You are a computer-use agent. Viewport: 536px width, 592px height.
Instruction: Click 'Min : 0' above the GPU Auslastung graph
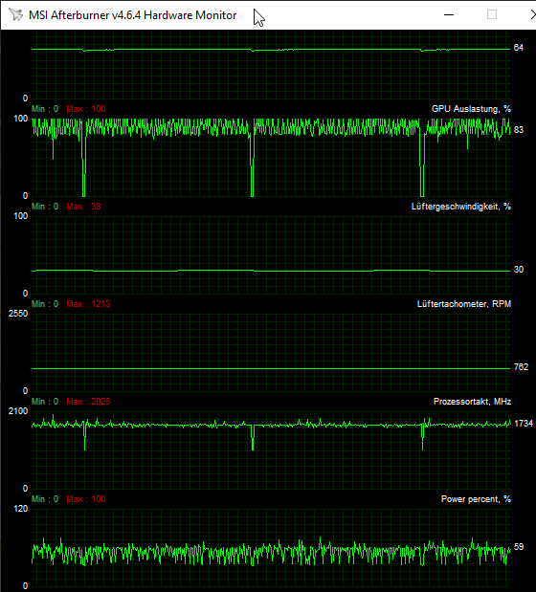[x=45, y=109]
